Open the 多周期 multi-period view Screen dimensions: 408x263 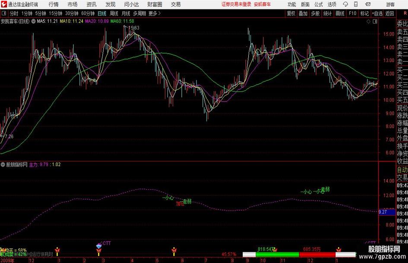(139, 13)
